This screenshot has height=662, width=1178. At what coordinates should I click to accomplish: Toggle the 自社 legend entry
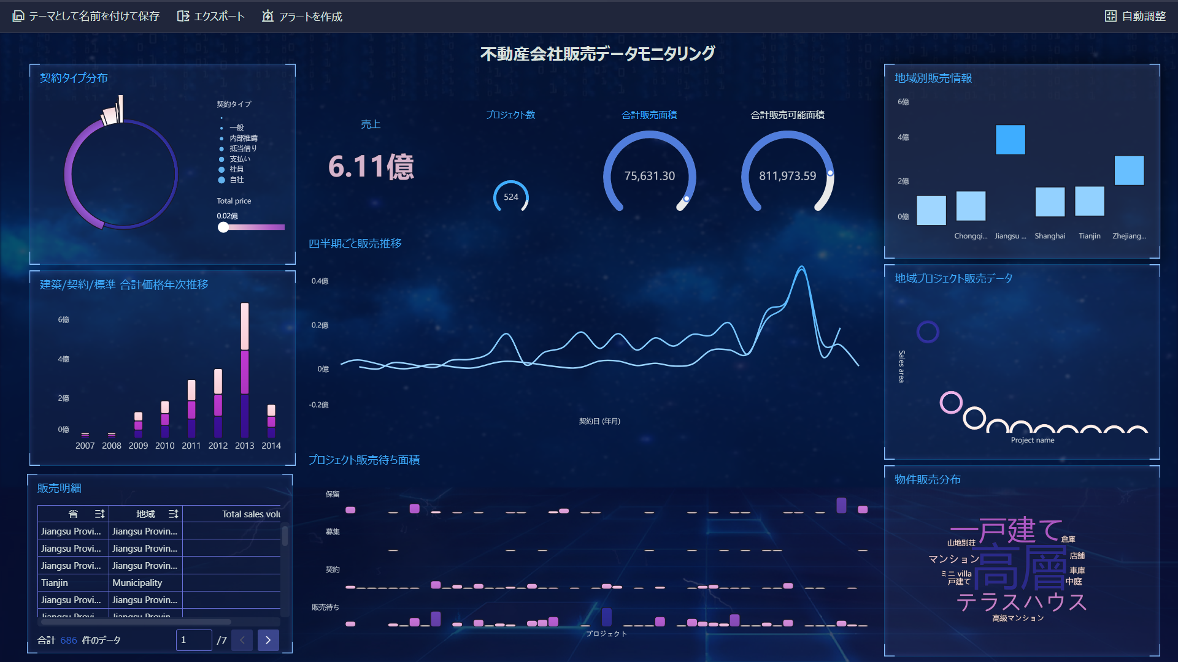click(236, 180)
